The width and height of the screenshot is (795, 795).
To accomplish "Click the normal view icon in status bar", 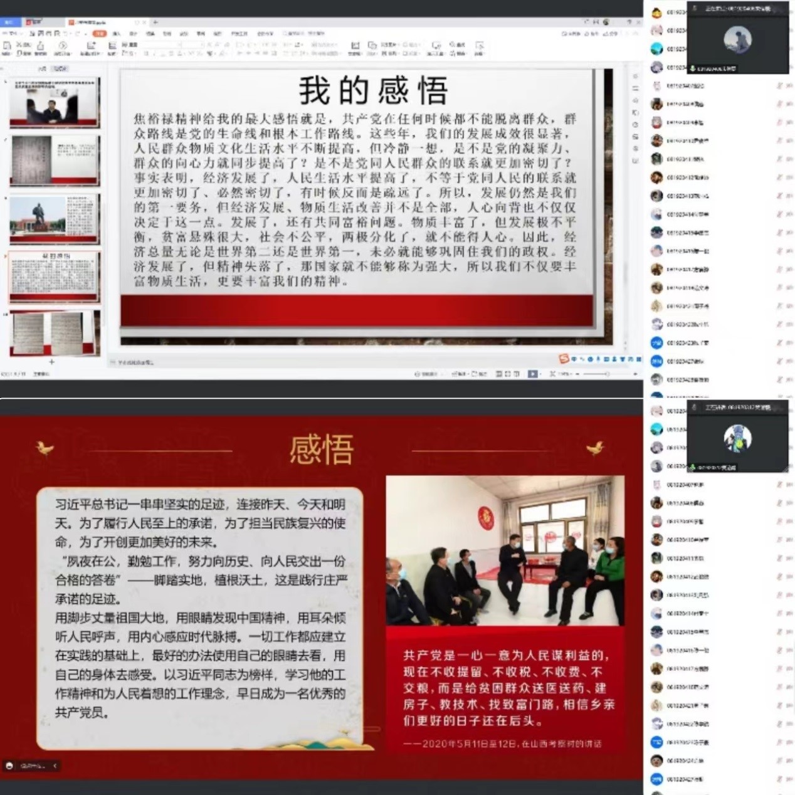I will 499,374.
